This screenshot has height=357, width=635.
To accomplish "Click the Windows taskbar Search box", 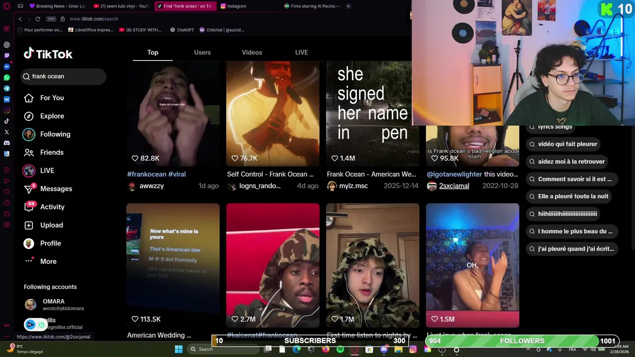I will [223, 349].
